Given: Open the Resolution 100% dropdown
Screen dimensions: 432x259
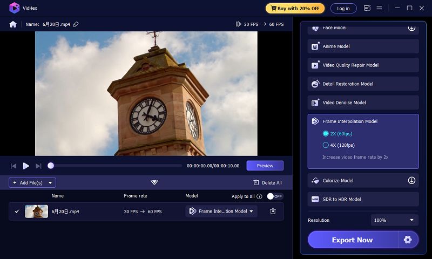Looking at the screenshot, I should click(395, 220).
